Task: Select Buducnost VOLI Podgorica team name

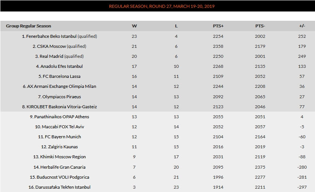Action: pos(63,177)
